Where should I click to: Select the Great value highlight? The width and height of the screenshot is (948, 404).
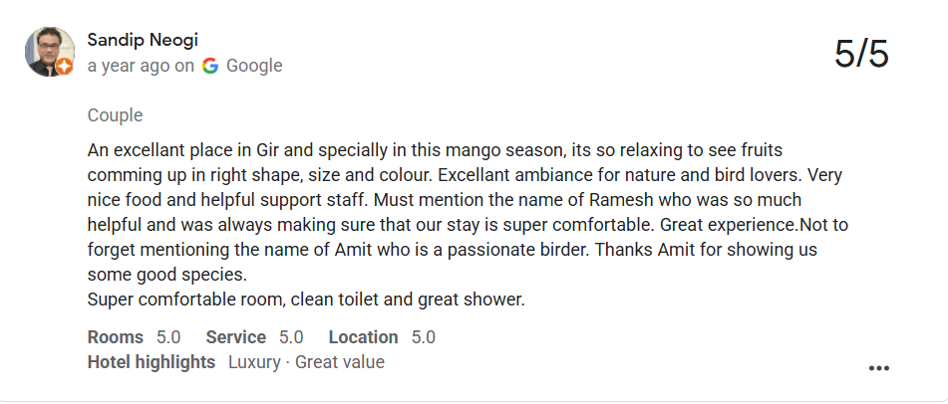tap(340, 362)
